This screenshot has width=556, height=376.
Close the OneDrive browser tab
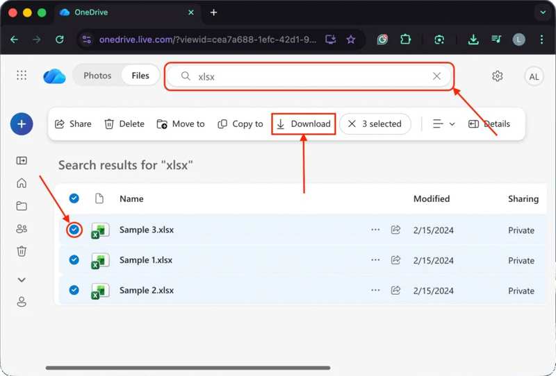(x=190, y=12)
